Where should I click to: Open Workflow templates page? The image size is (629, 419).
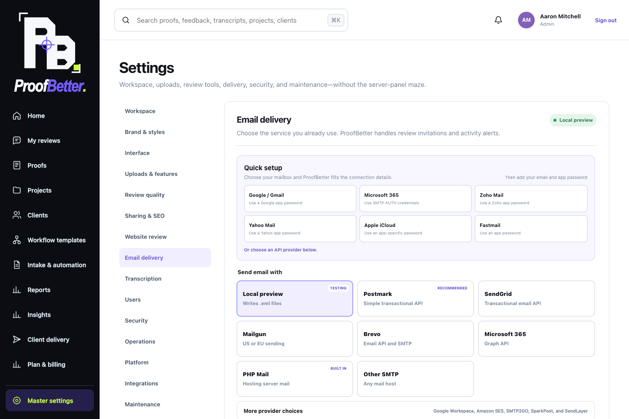[50, 240]
